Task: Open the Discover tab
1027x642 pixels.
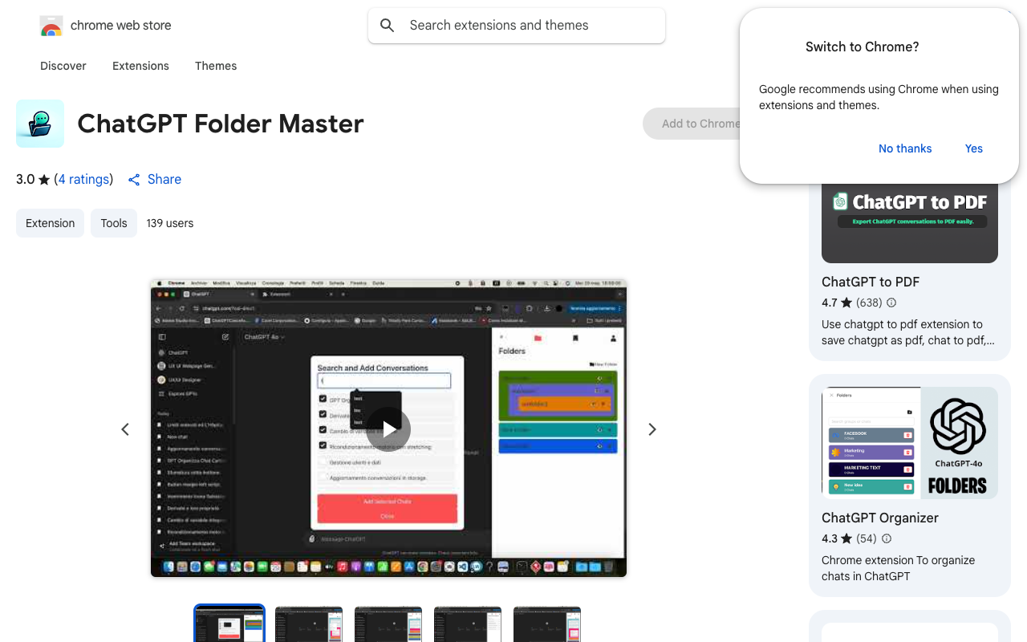Action: (63, 66)
